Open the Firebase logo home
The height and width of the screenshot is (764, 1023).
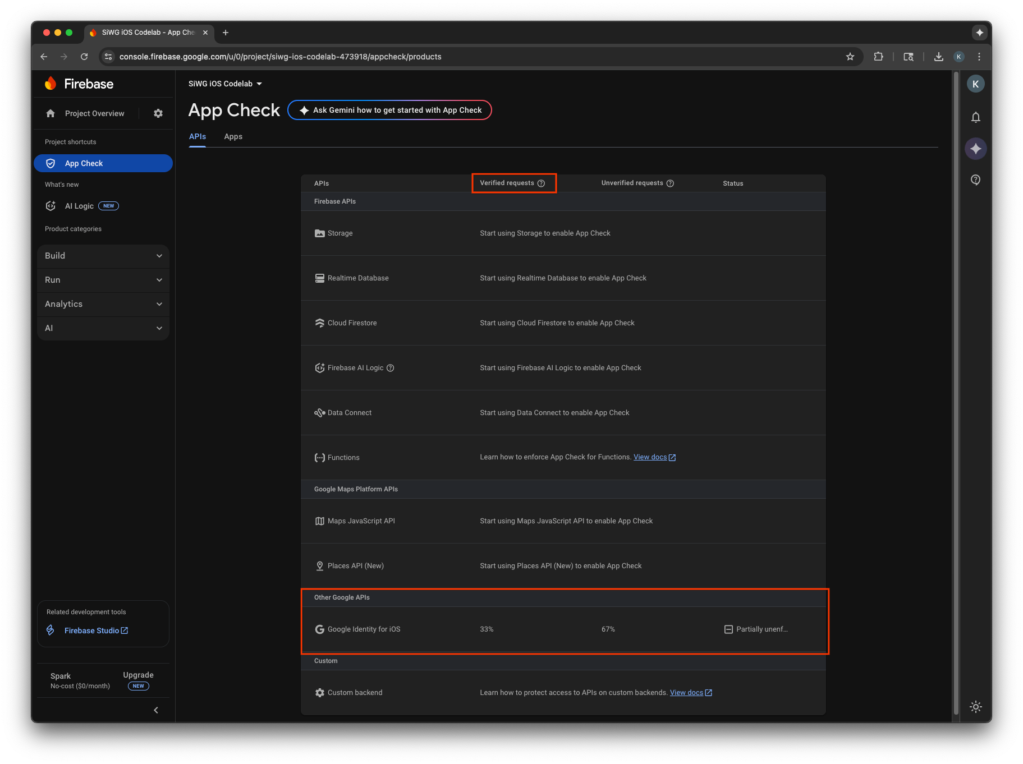coord(79,83)
